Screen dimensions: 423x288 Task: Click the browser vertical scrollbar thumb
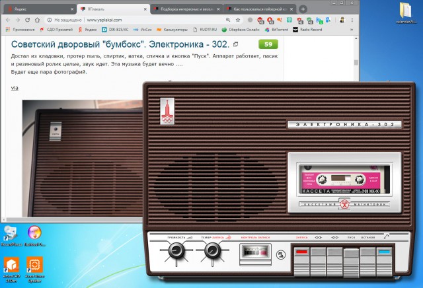(x=356, y=63)
